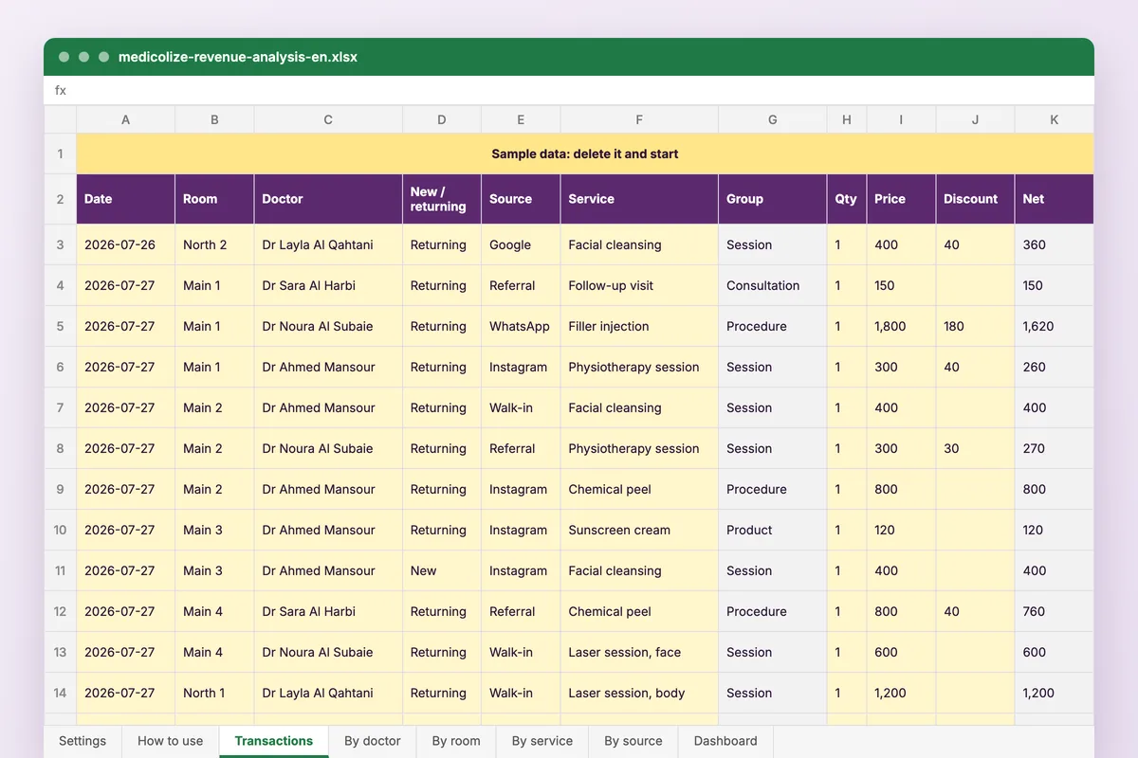
Task: Select the 760 net cell
Action: click(1055, 611)
